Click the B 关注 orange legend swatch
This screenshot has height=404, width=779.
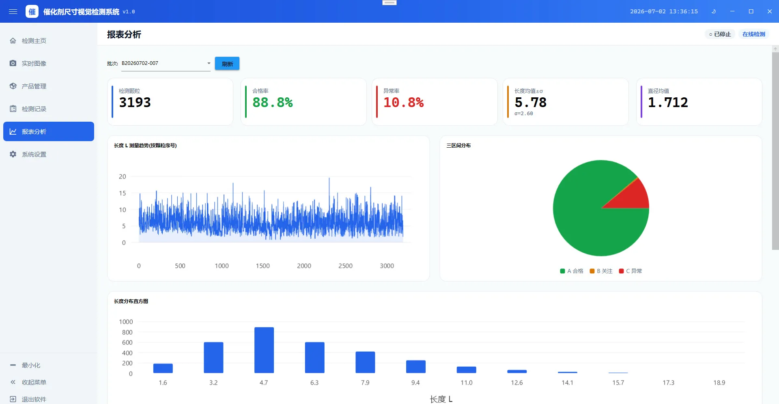(x=592, y=271)
